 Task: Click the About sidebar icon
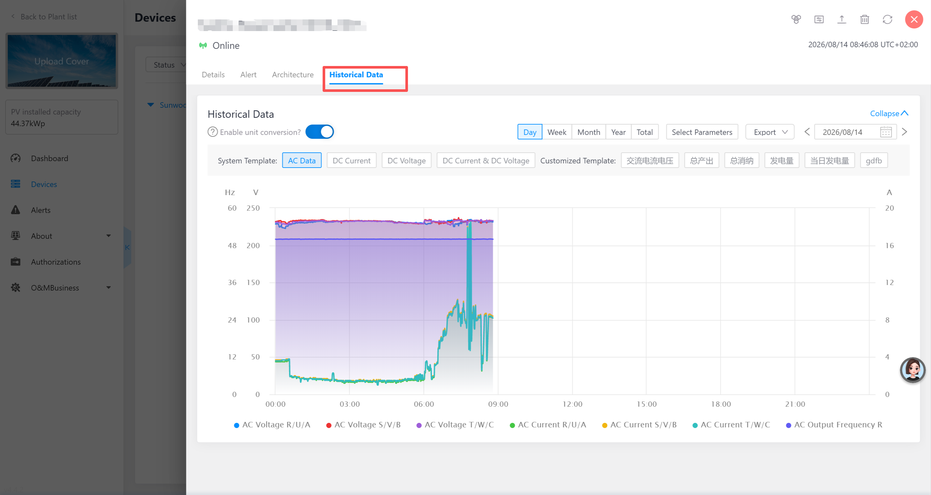point(16,236)
